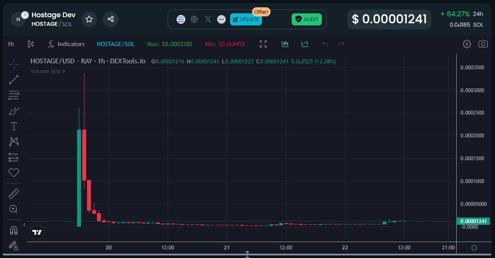Click the + 64.27% change value
Viewport: 495px width, 258px height.
455,14
